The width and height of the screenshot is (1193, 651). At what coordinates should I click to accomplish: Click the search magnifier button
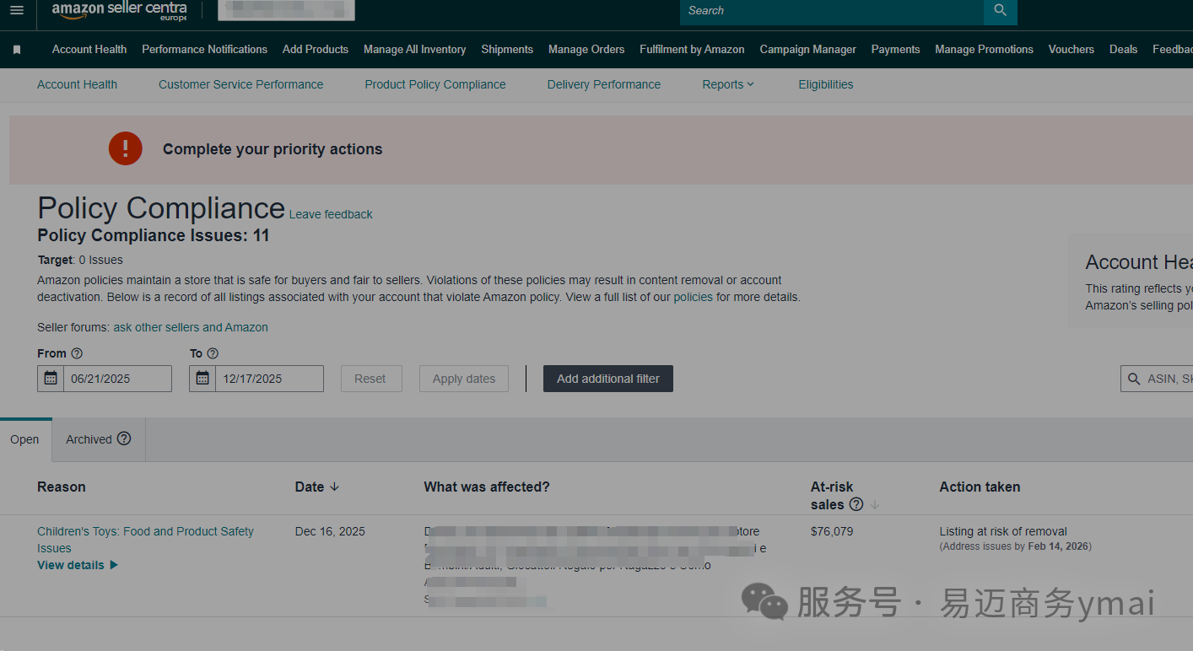[x=1001, y=11]
